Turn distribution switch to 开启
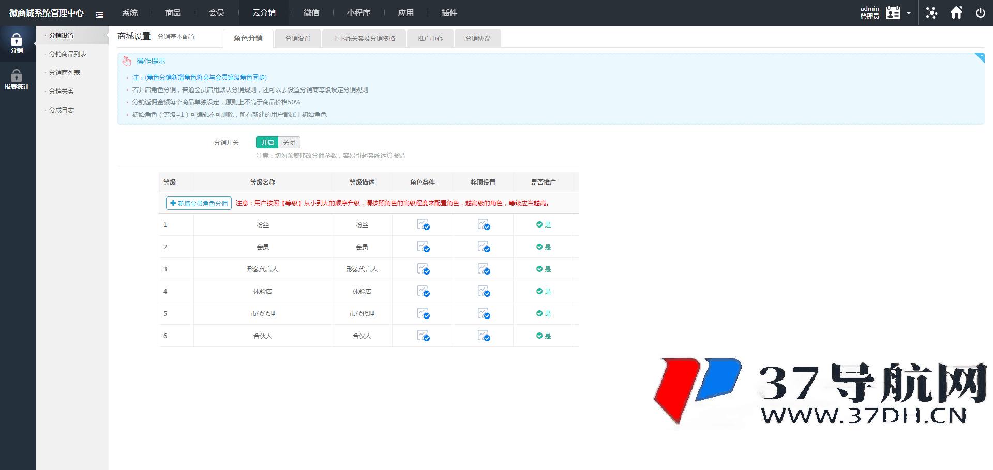Viewport: 993px width, 470px height. point(267,143)
